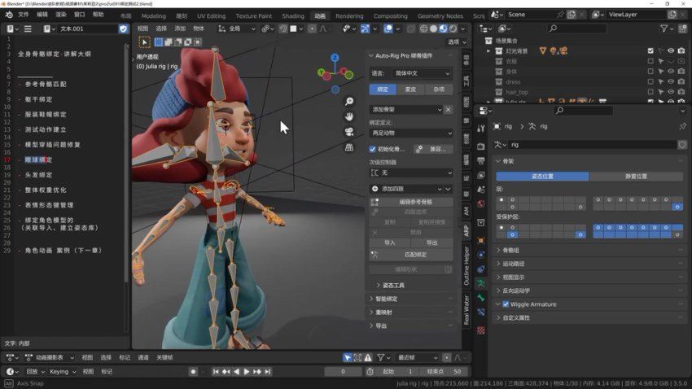This screenshot has height=389, width=692.
Task: Click the current frame field showing 0
Action: coord(343,372)
